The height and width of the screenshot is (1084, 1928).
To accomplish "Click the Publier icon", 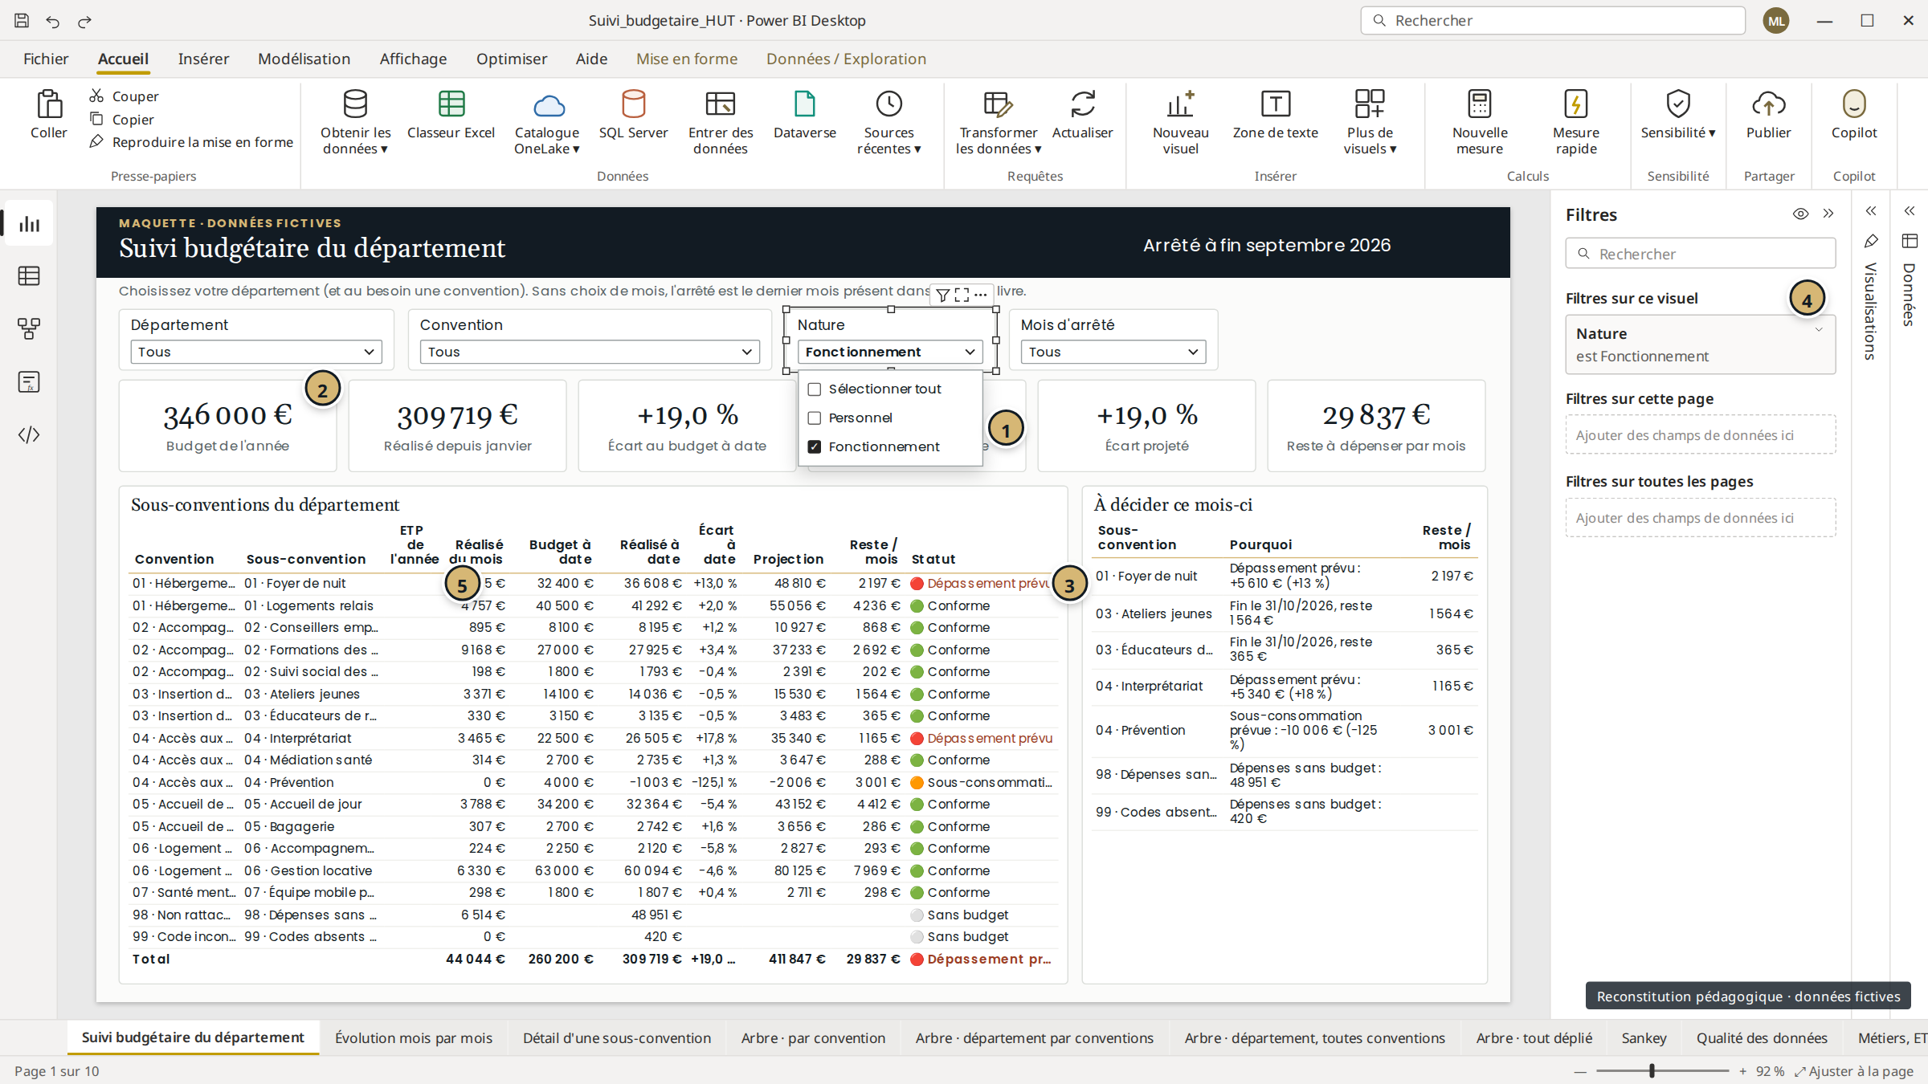I will [x=1768, y=104].
